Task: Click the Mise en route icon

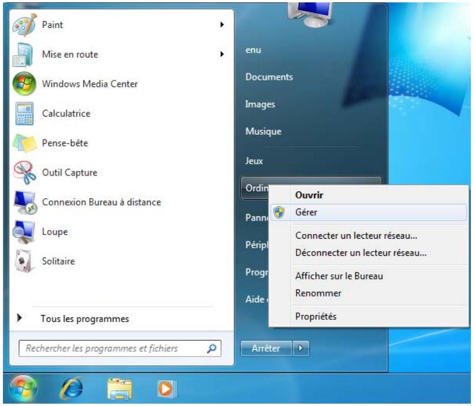Action: pyautogui.click(x=23, y=55)
